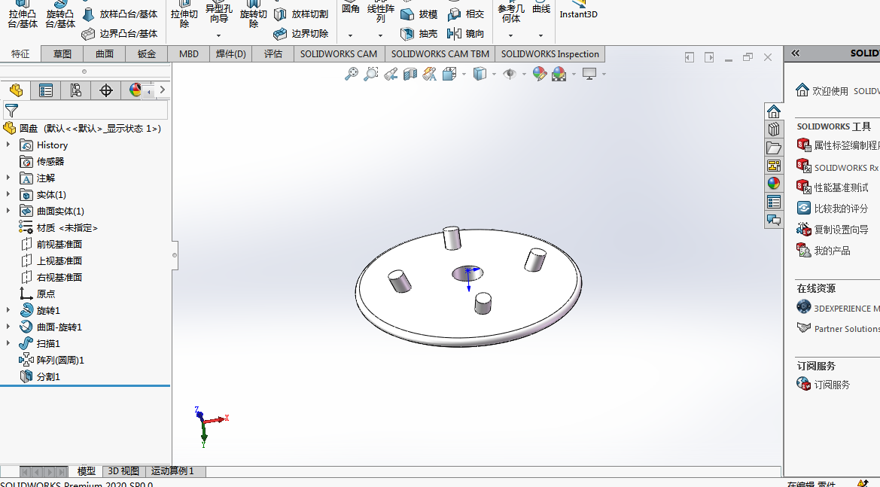This screenshot has width=880, height=487.
Task: Click the View Orientation icon
Action: (x=449, y=74)
